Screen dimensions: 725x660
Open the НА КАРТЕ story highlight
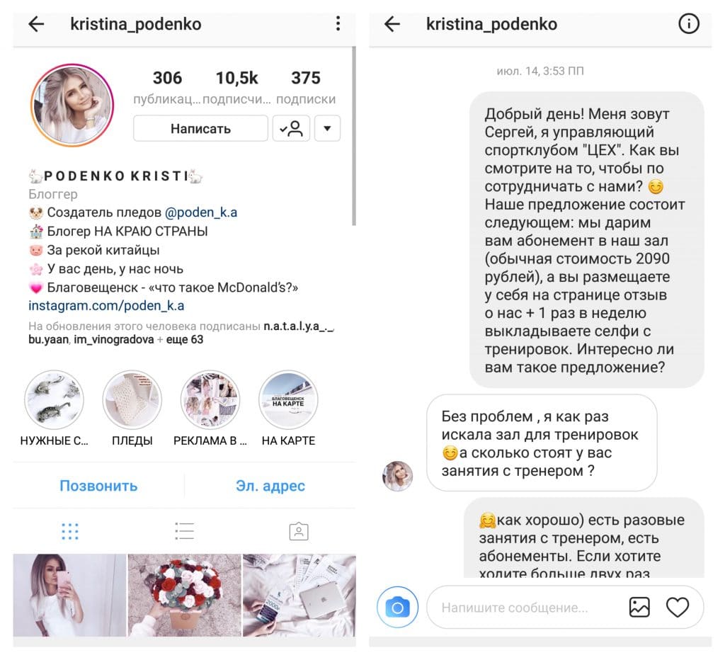(x=289, y=401)
